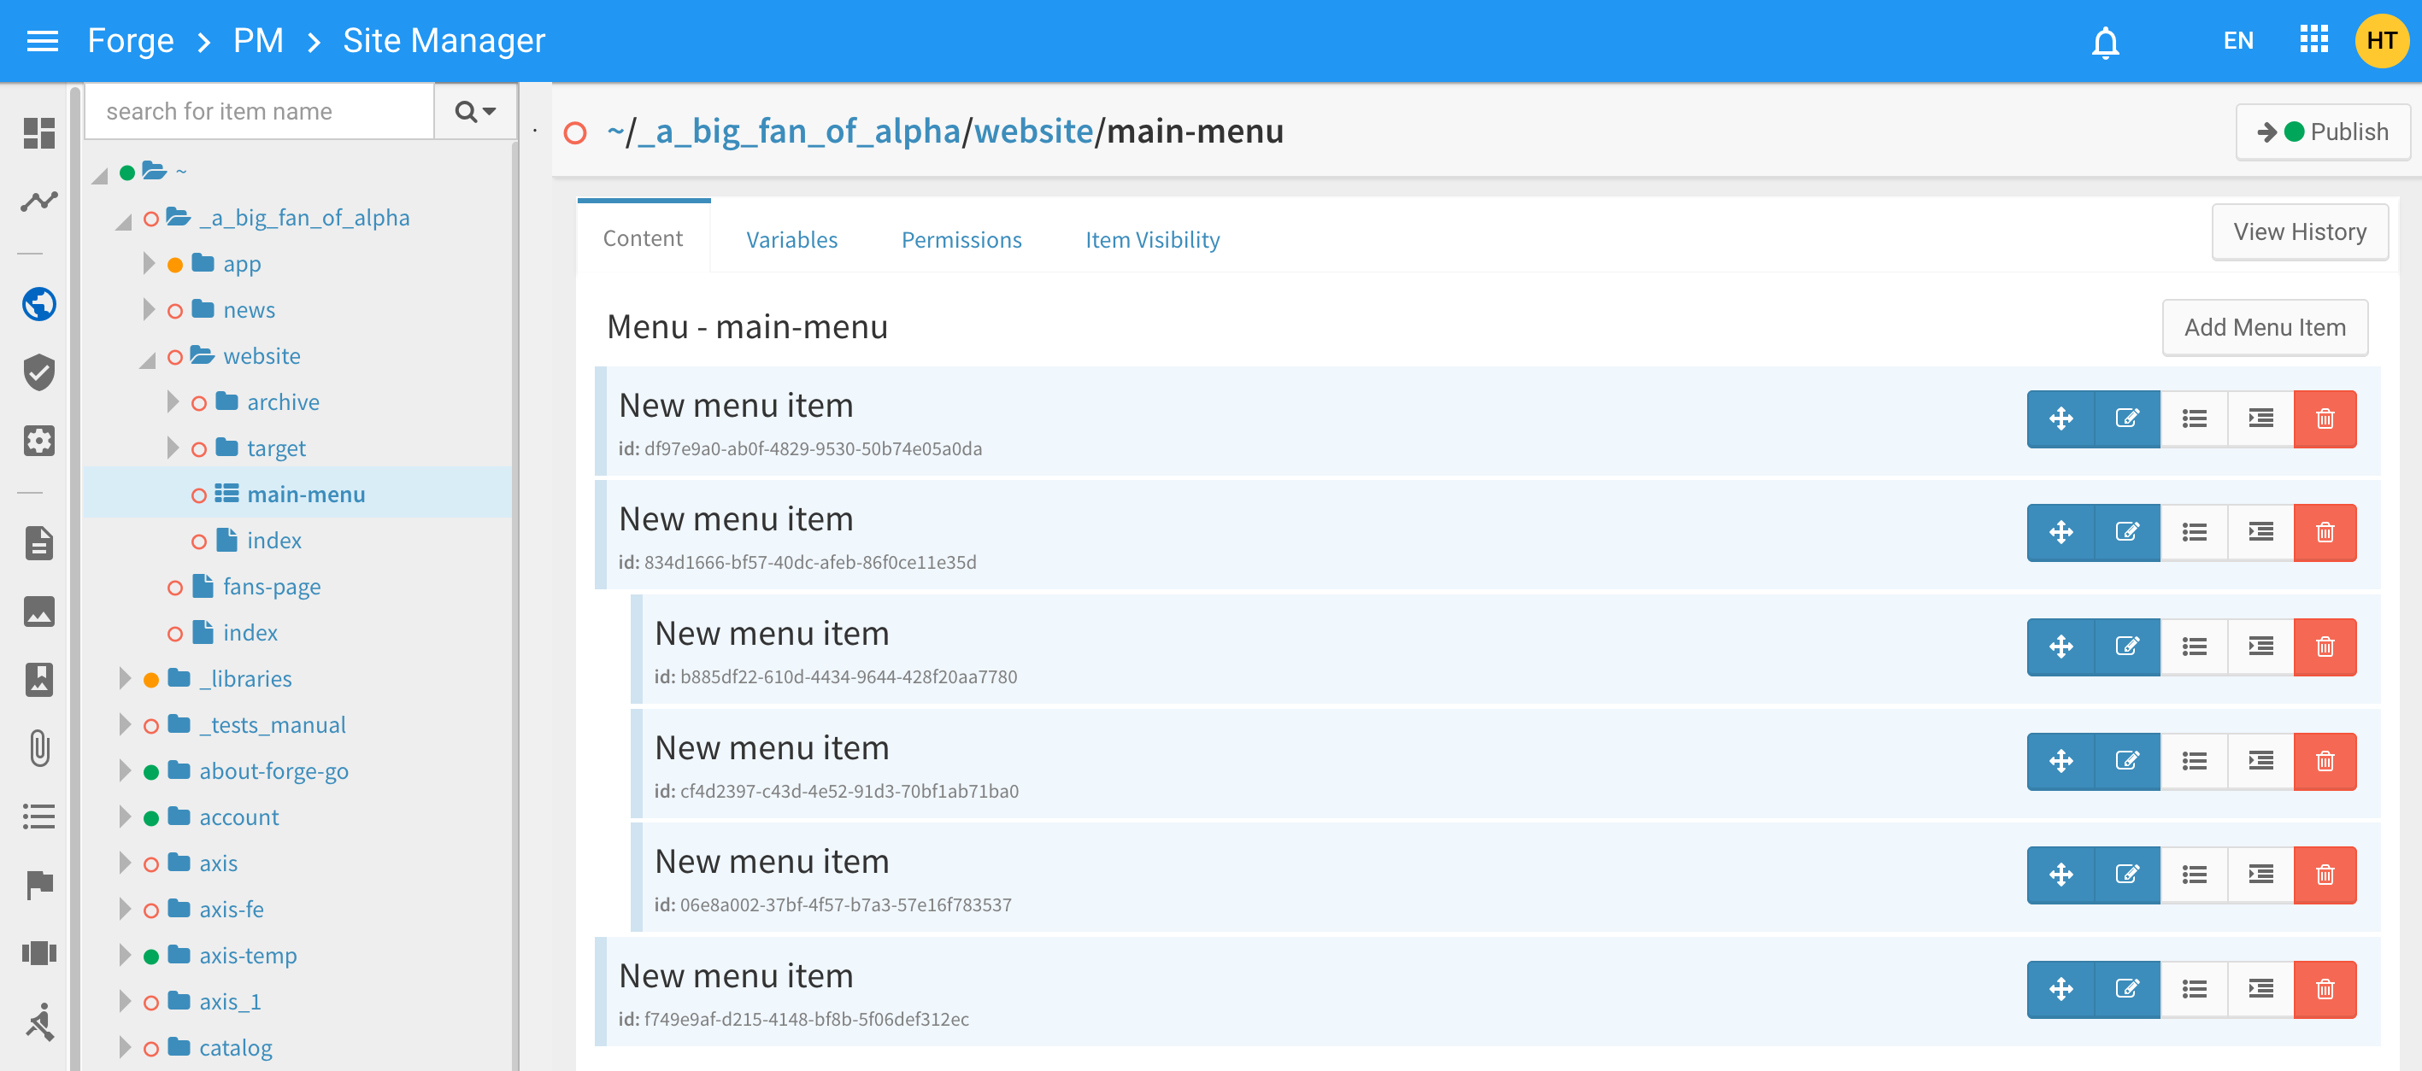Indent menu item 06e8a002

pos(2260,875)
